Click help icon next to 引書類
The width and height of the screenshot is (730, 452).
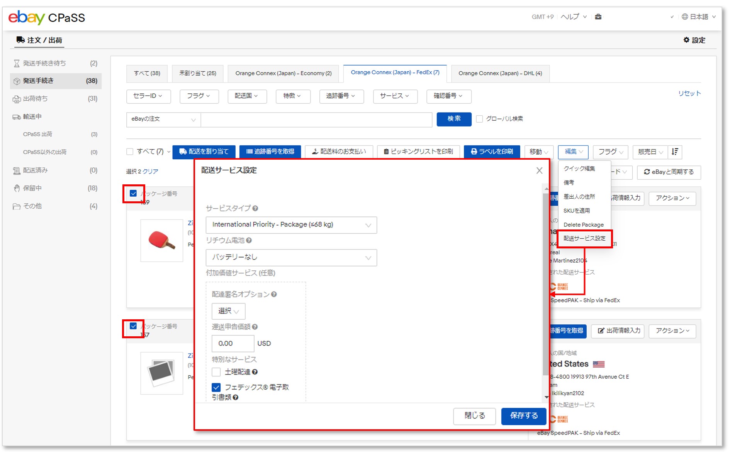coord(235,397)
